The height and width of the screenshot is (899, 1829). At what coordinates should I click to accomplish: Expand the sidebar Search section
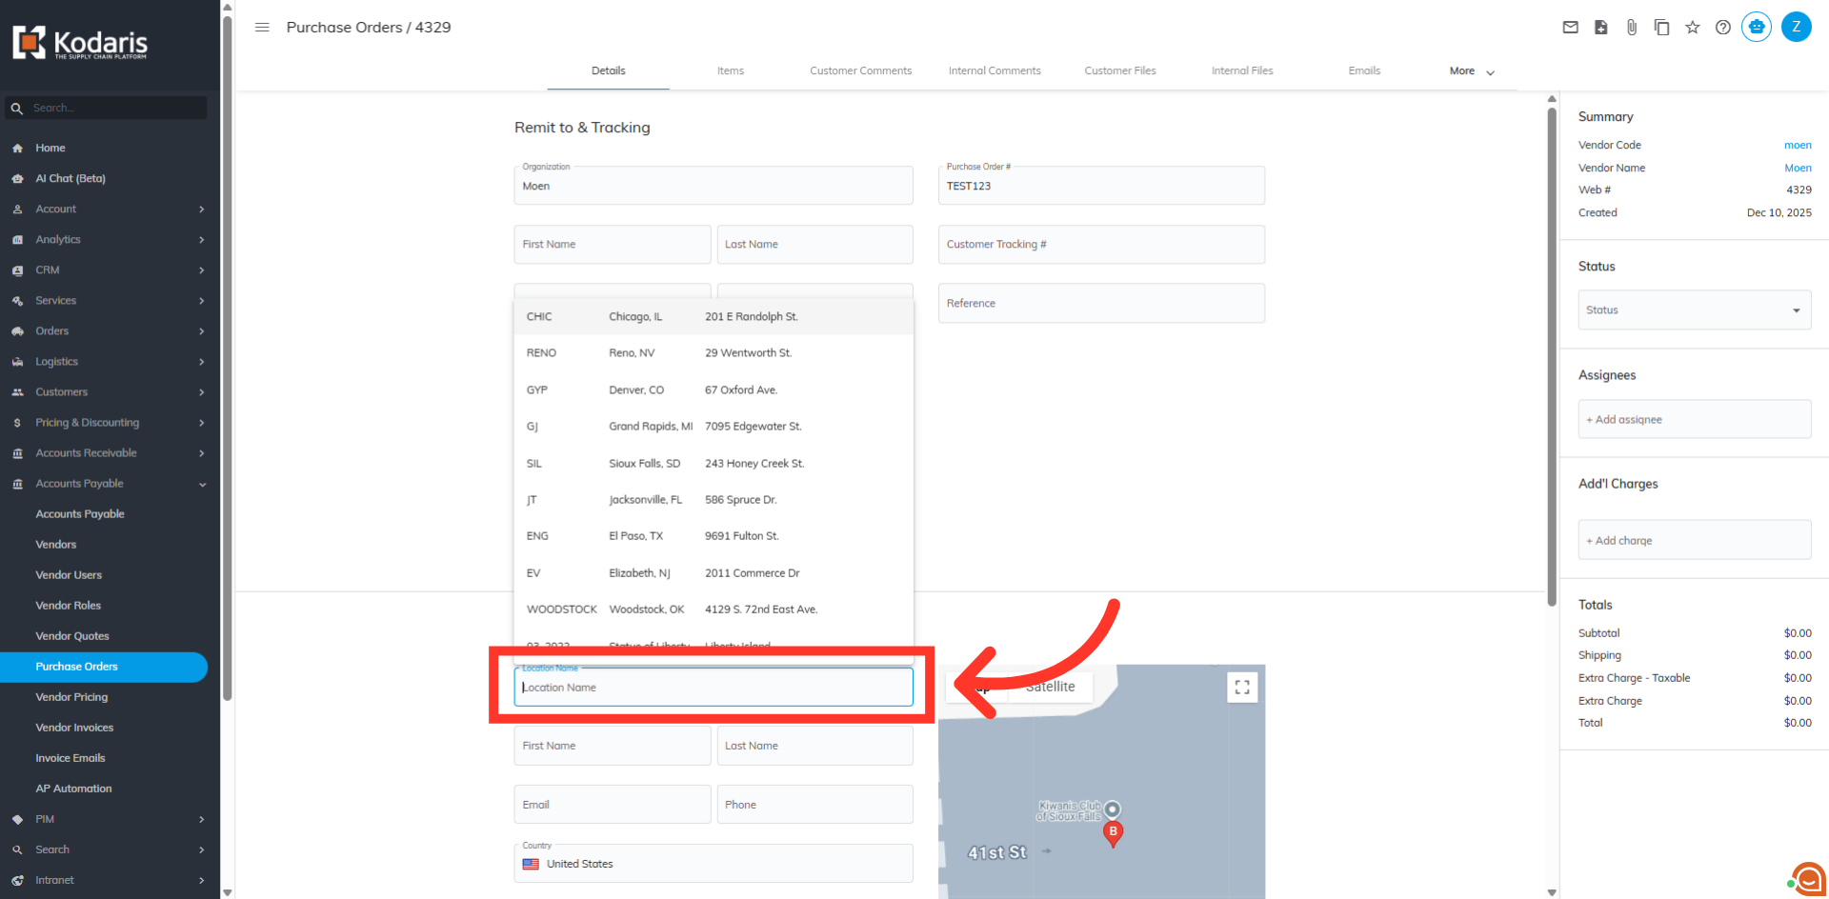point(104,849)
